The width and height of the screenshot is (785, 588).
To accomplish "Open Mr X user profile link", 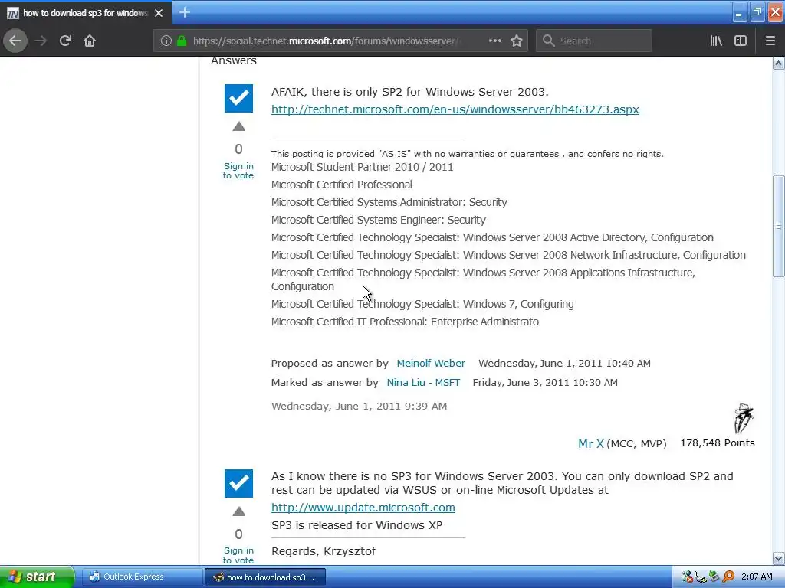I will pos(591,443).
